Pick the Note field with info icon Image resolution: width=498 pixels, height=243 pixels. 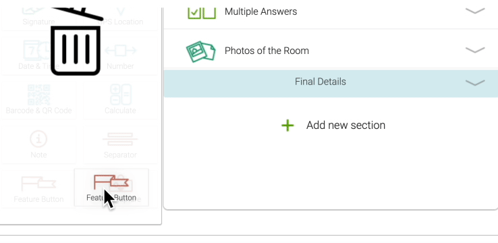[x=38, y=144]
